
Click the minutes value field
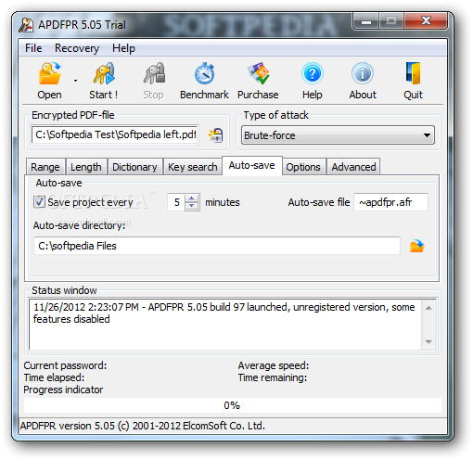click(176, 202)
